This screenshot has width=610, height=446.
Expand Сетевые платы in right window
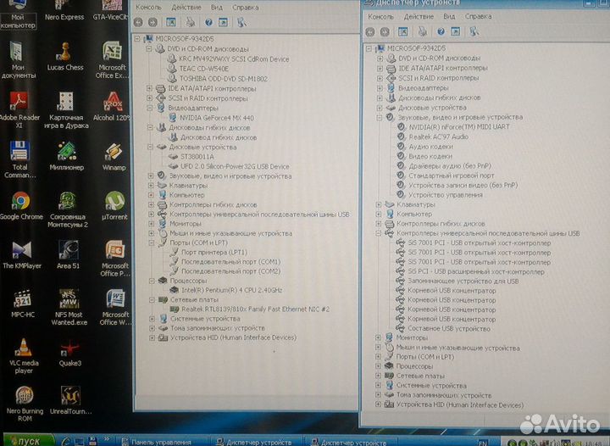tap(378, 375)
